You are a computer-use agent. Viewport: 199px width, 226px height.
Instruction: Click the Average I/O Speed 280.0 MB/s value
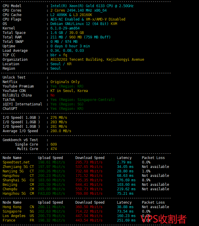tap(61, 131)
